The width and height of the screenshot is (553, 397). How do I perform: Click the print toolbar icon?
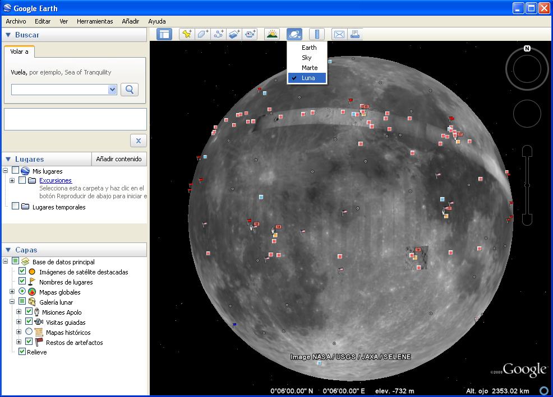355,34
